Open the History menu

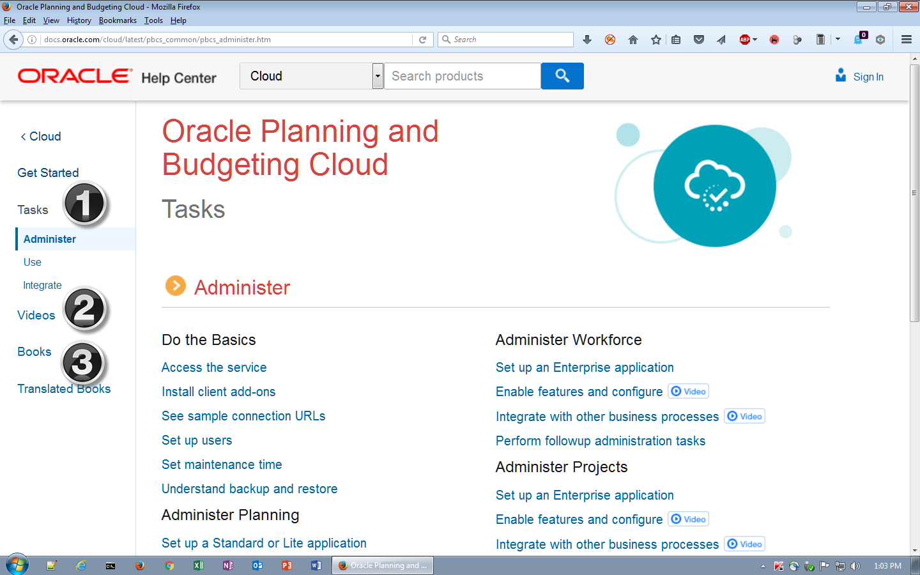tap(79, 20)
